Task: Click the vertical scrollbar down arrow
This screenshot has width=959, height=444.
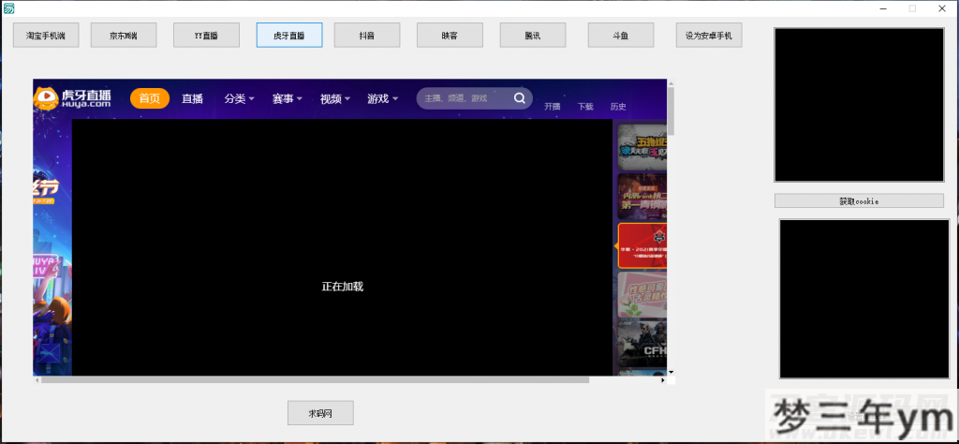Action: pos(671,372)
